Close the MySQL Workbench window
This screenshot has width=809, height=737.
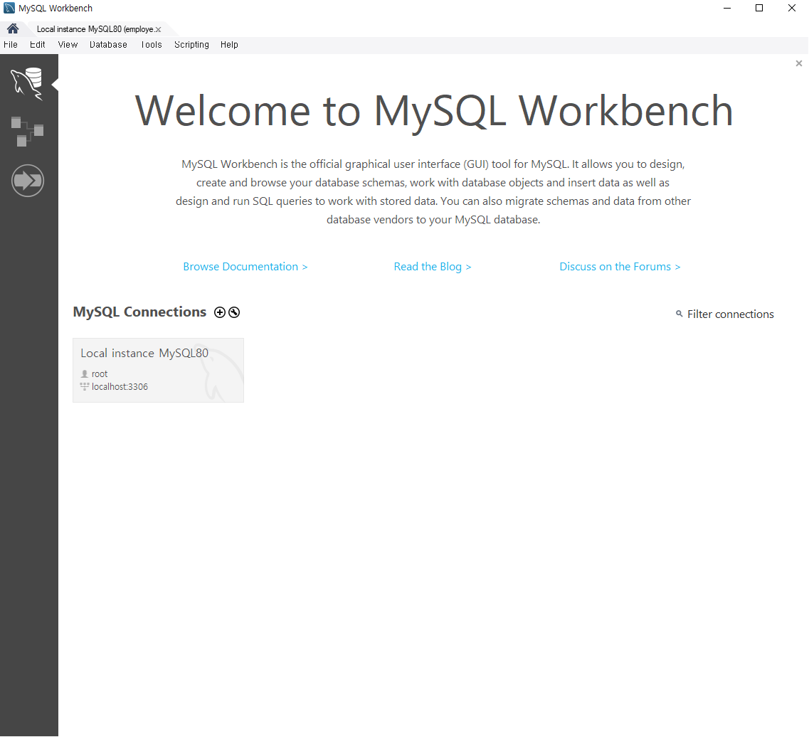coord(791,9)
